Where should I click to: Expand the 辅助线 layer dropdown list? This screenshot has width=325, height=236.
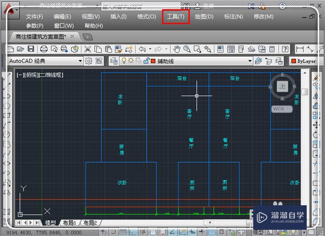click(x=250, y=61)
